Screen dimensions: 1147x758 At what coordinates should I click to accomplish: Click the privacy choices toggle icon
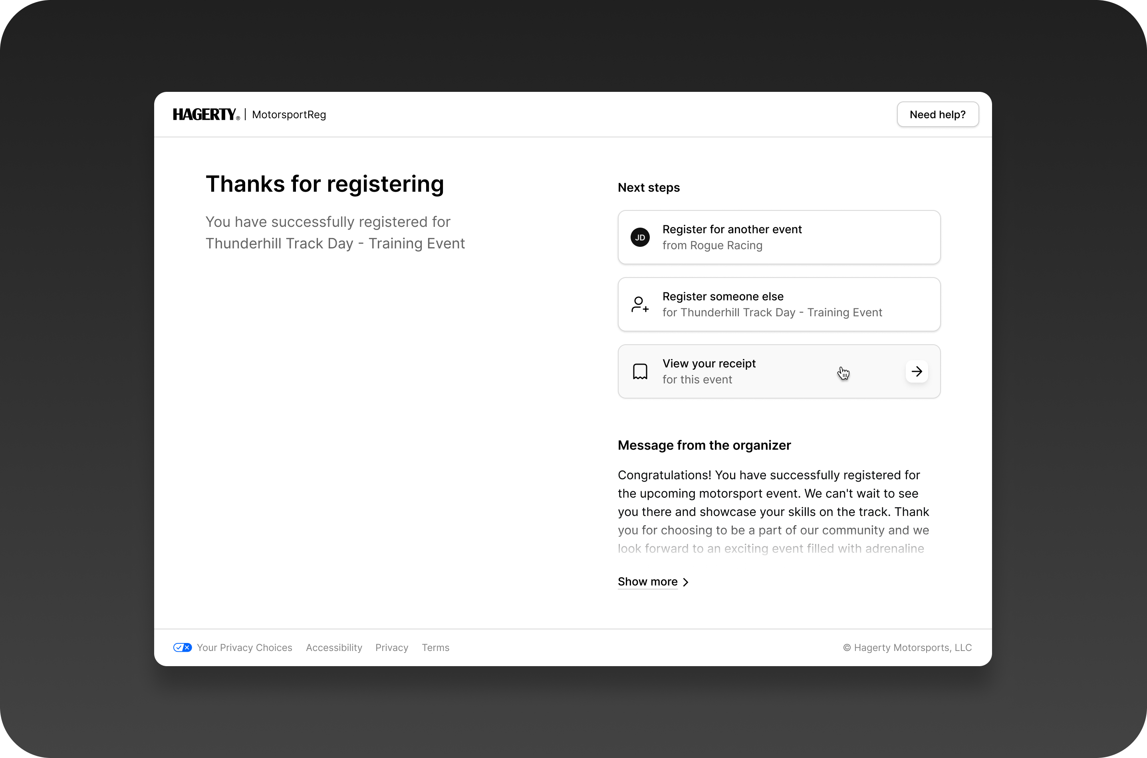coord(180,647)
